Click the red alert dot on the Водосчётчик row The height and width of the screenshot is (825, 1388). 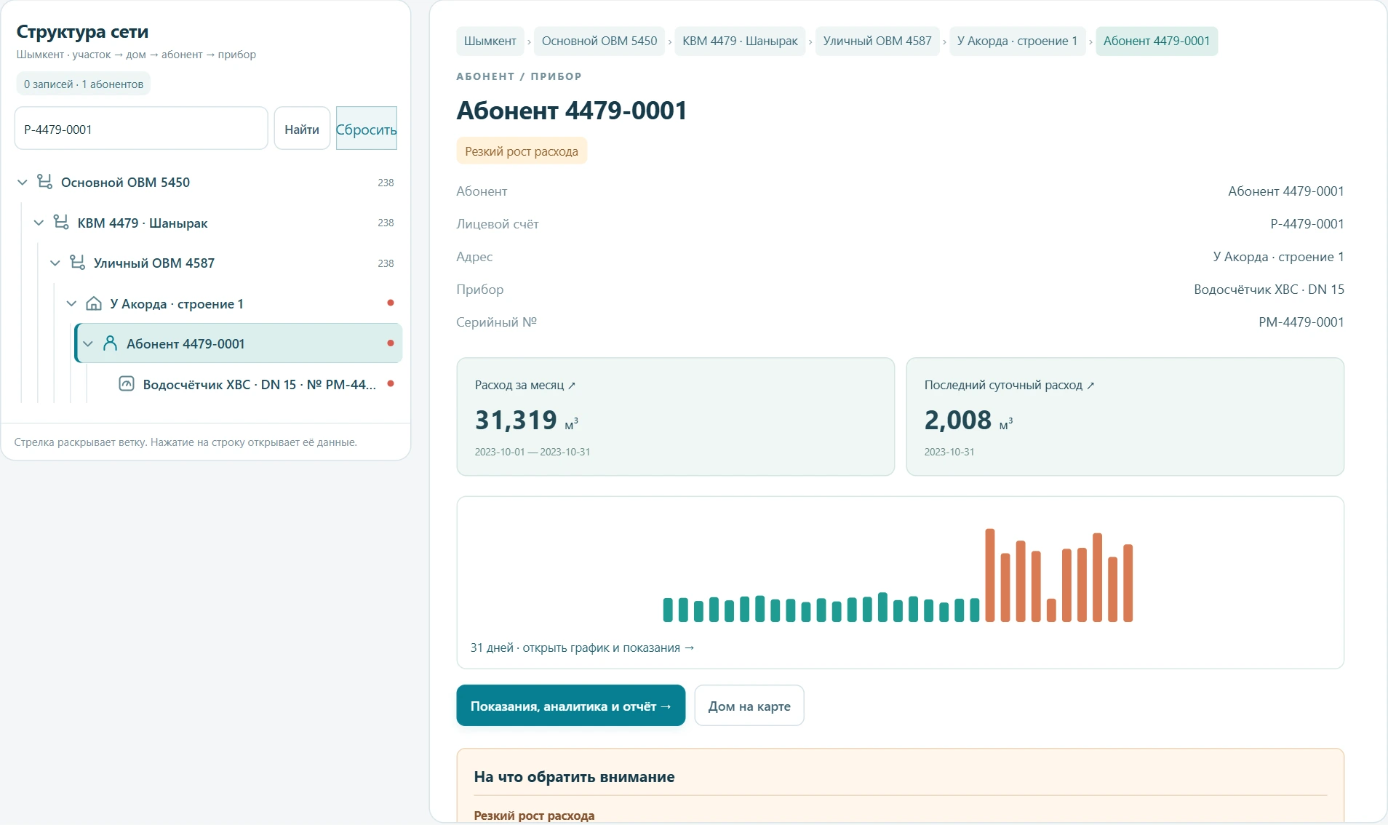[x=391, y=383]
